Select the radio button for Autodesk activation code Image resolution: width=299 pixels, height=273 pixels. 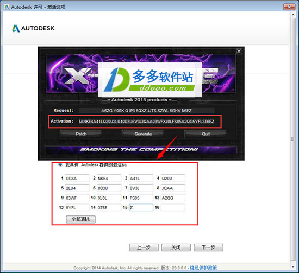tap(60, 164)
